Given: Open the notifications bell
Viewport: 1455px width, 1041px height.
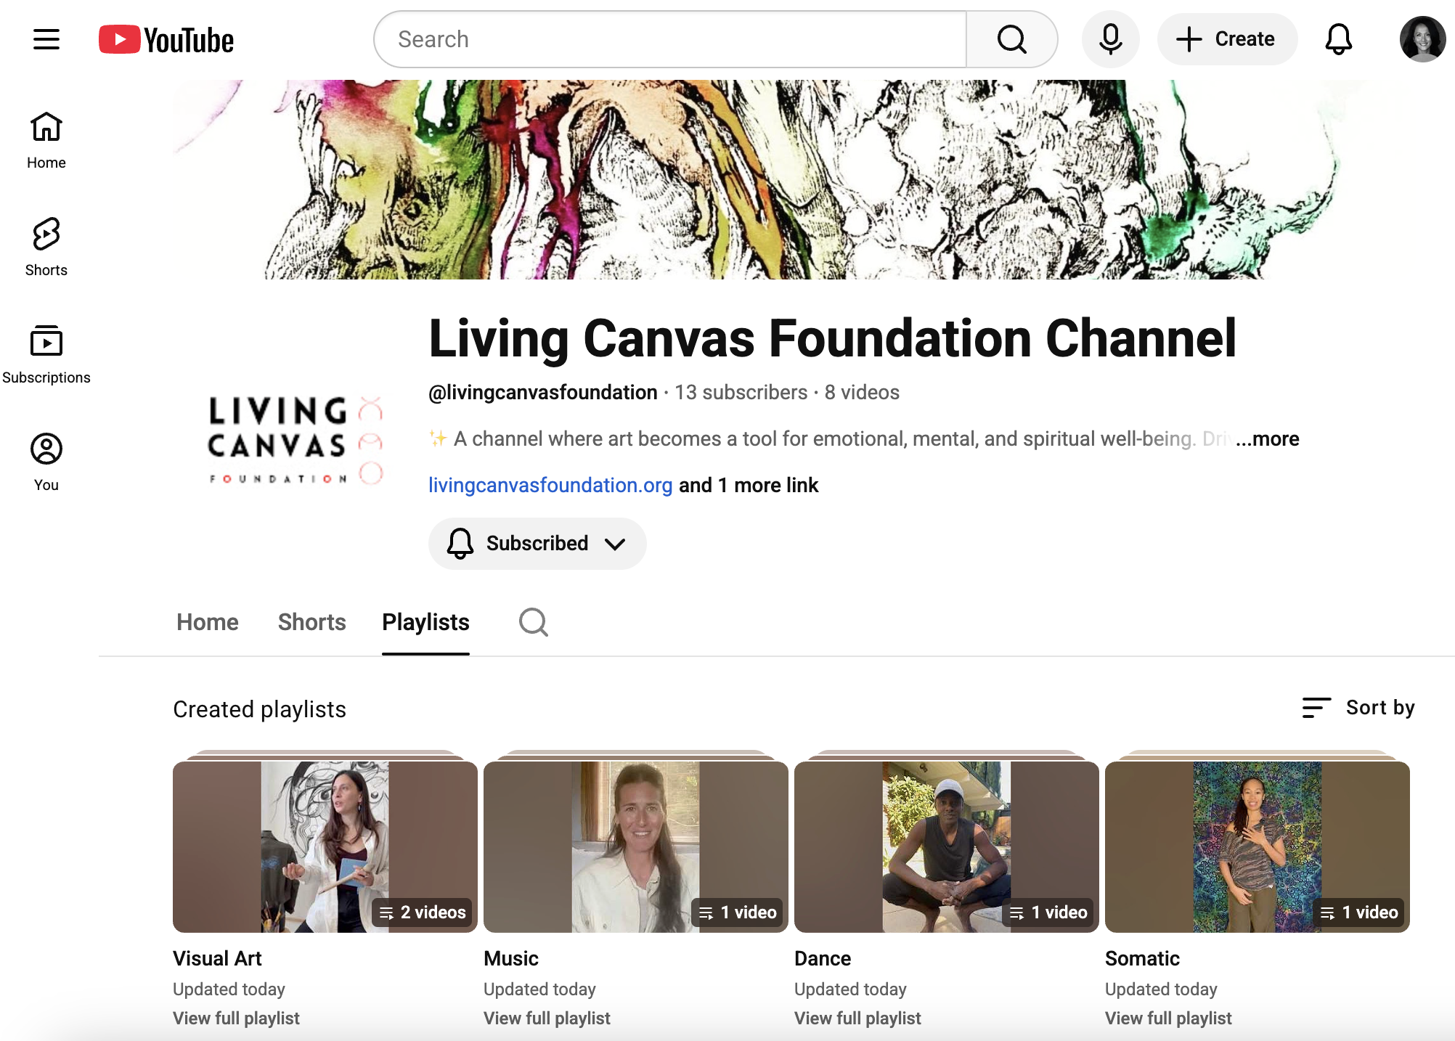Looking at the screenshot, I should [x=1338, y=39].
